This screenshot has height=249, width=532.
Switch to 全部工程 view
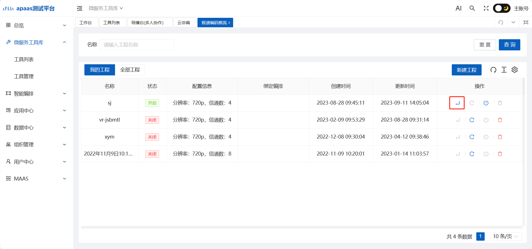coord(130,70)
